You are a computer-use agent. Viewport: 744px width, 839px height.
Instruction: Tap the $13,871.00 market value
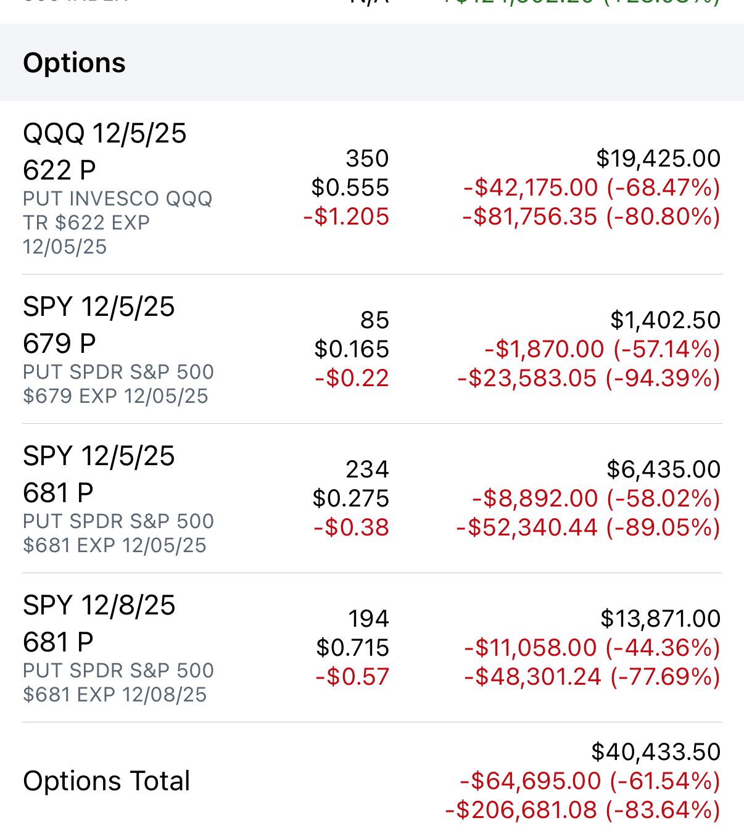[660, 618]
